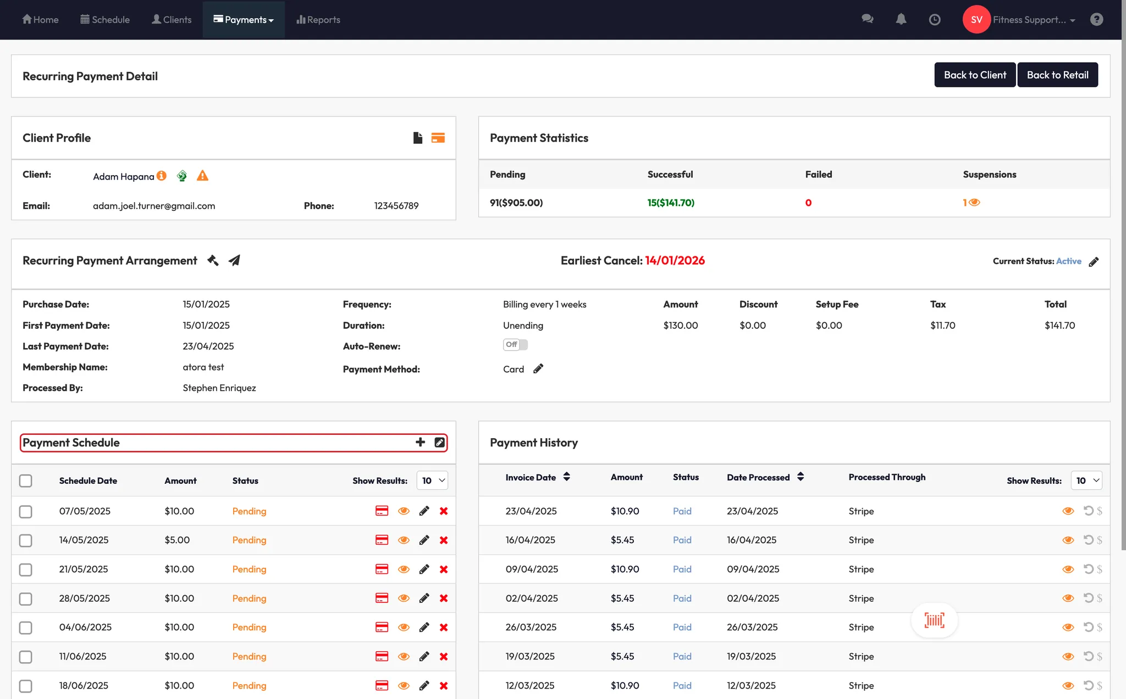Go to the Reports tab

tap(318, 20)
